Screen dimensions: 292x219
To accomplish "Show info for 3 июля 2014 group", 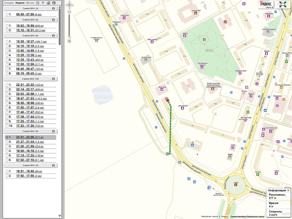I will pos(53,131).
